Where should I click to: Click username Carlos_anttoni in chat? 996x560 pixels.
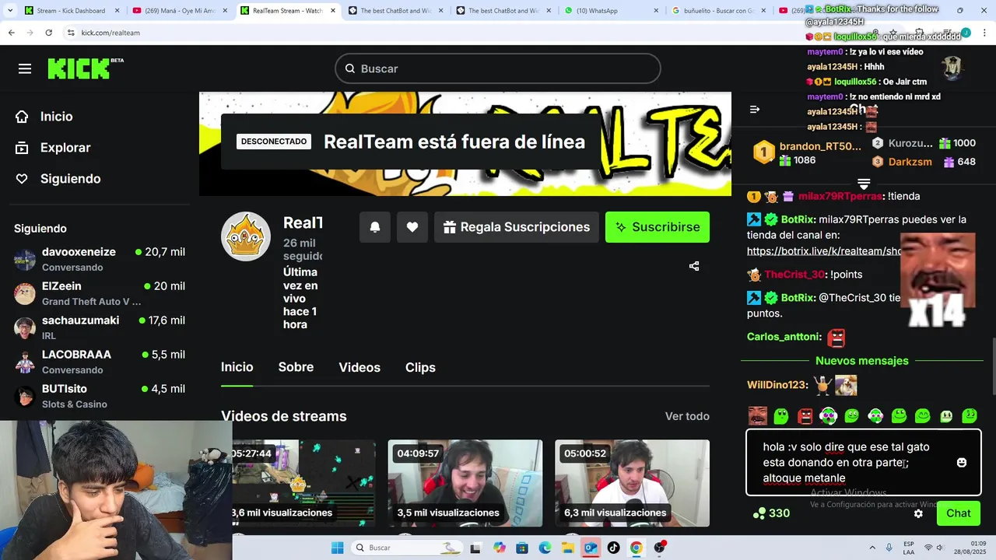pos(784,337)
